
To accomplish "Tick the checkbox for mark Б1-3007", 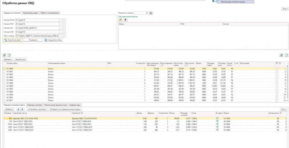I will pyautogui.click(x=4, y=89).
